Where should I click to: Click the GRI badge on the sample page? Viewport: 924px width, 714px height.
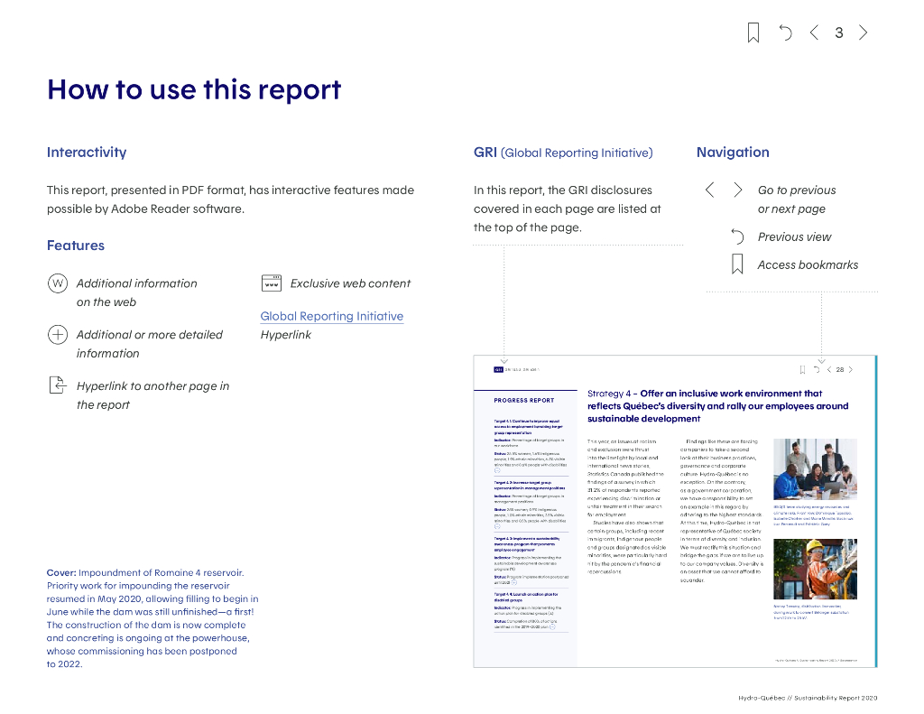498,369
